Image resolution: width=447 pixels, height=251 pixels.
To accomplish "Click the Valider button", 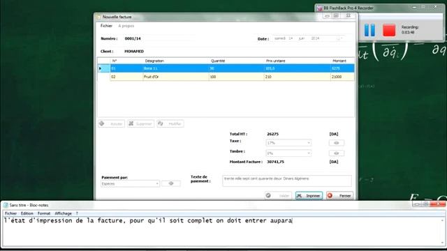I will tap(278, 196).
